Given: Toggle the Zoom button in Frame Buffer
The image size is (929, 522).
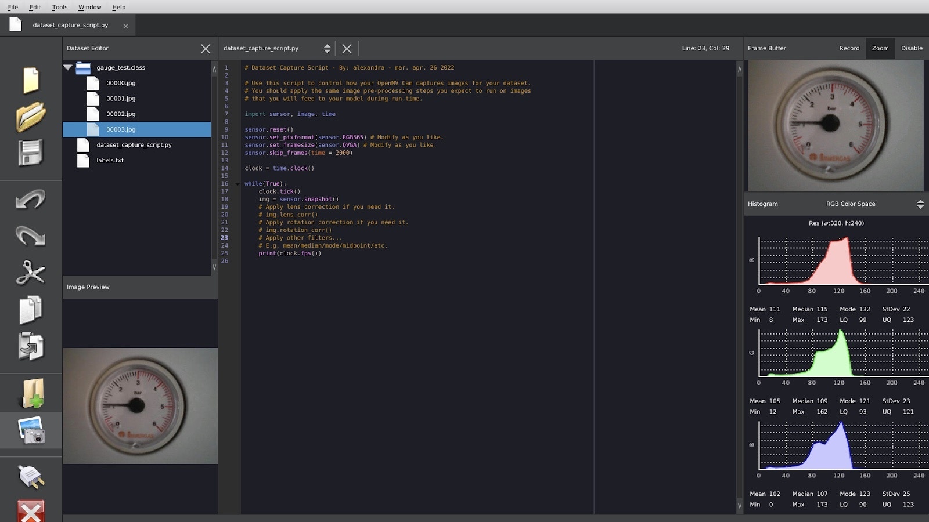Looking at the screenshot, I should [x=880, y=48].
